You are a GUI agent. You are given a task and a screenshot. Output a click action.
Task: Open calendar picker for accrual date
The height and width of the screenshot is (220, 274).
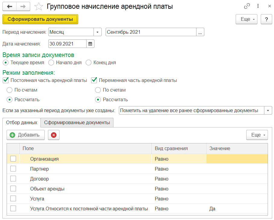click(x=90, y=44)
